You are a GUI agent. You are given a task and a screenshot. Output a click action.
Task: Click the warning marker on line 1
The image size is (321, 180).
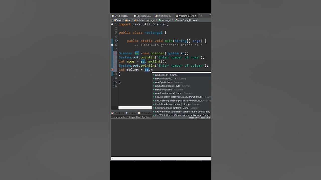pyautogui.click(x=112, y=24)
